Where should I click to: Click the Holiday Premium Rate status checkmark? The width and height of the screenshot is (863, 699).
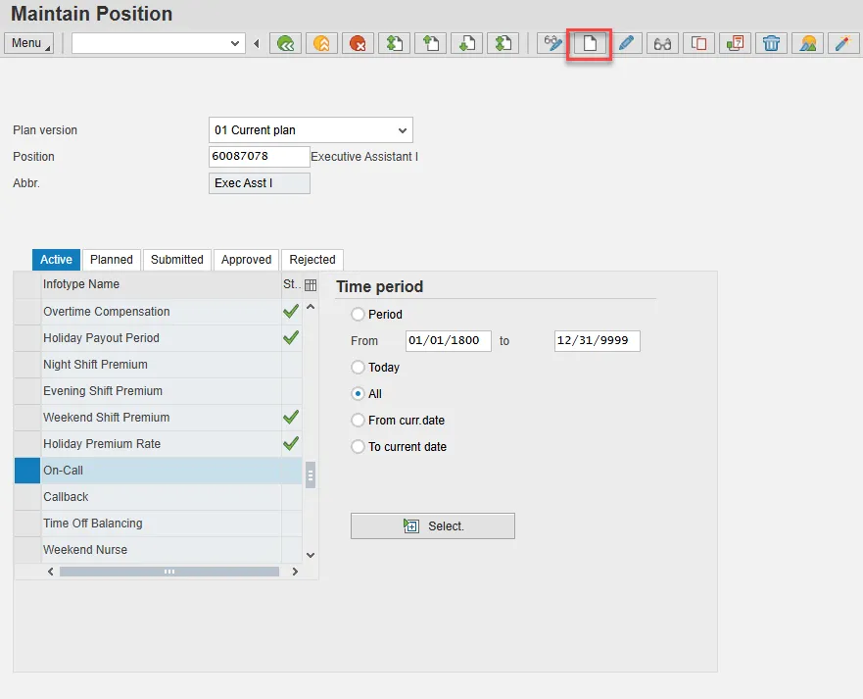(291, 443)
